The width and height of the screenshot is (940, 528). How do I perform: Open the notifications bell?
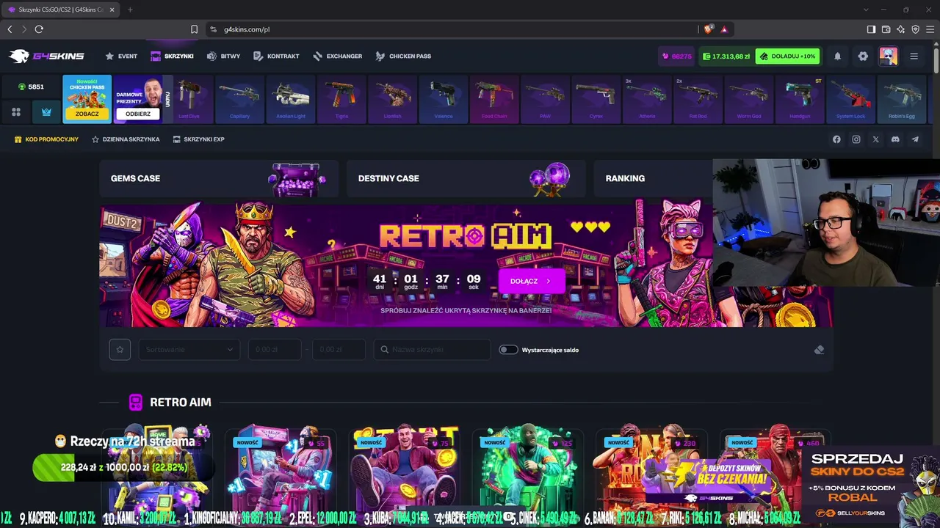[x=837, y=56]
